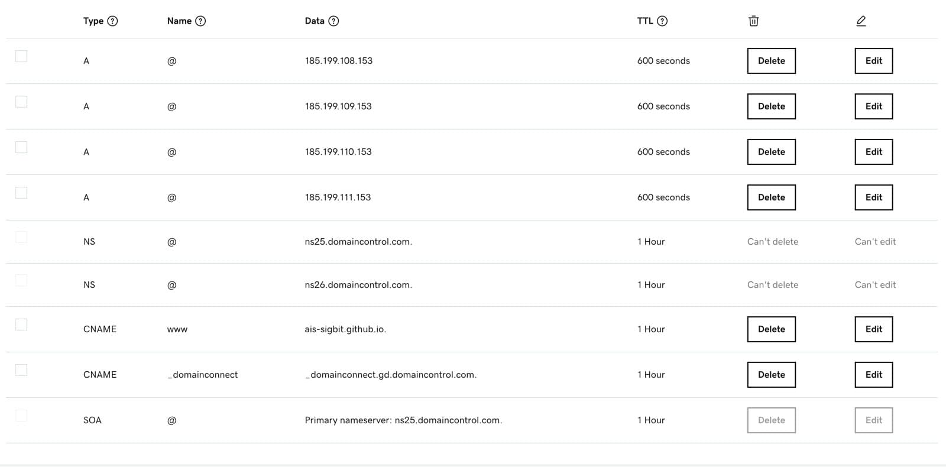Click the trash can icon in header
Viewport: 946px width, 467px height.
click(x=753, y=21)
